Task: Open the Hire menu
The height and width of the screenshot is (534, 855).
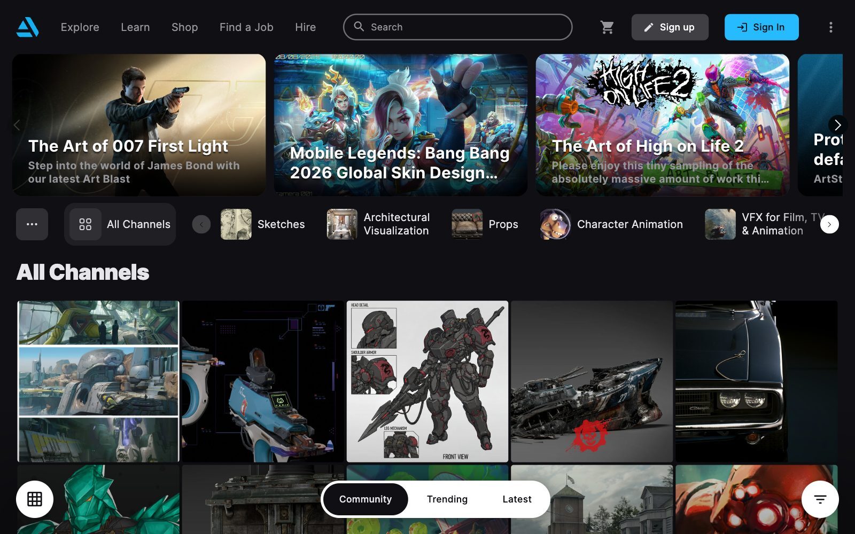Action: point(306,27)
